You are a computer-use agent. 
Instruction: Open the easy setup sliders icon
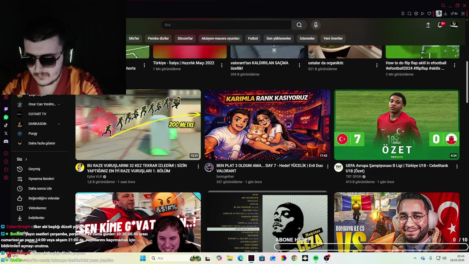pos(463,14)
